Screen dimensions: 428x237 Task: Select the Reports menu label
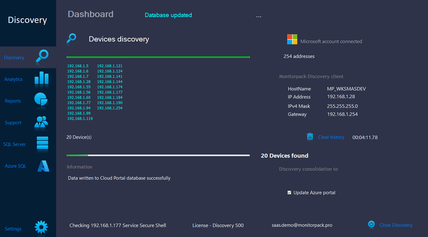point(13,101)
